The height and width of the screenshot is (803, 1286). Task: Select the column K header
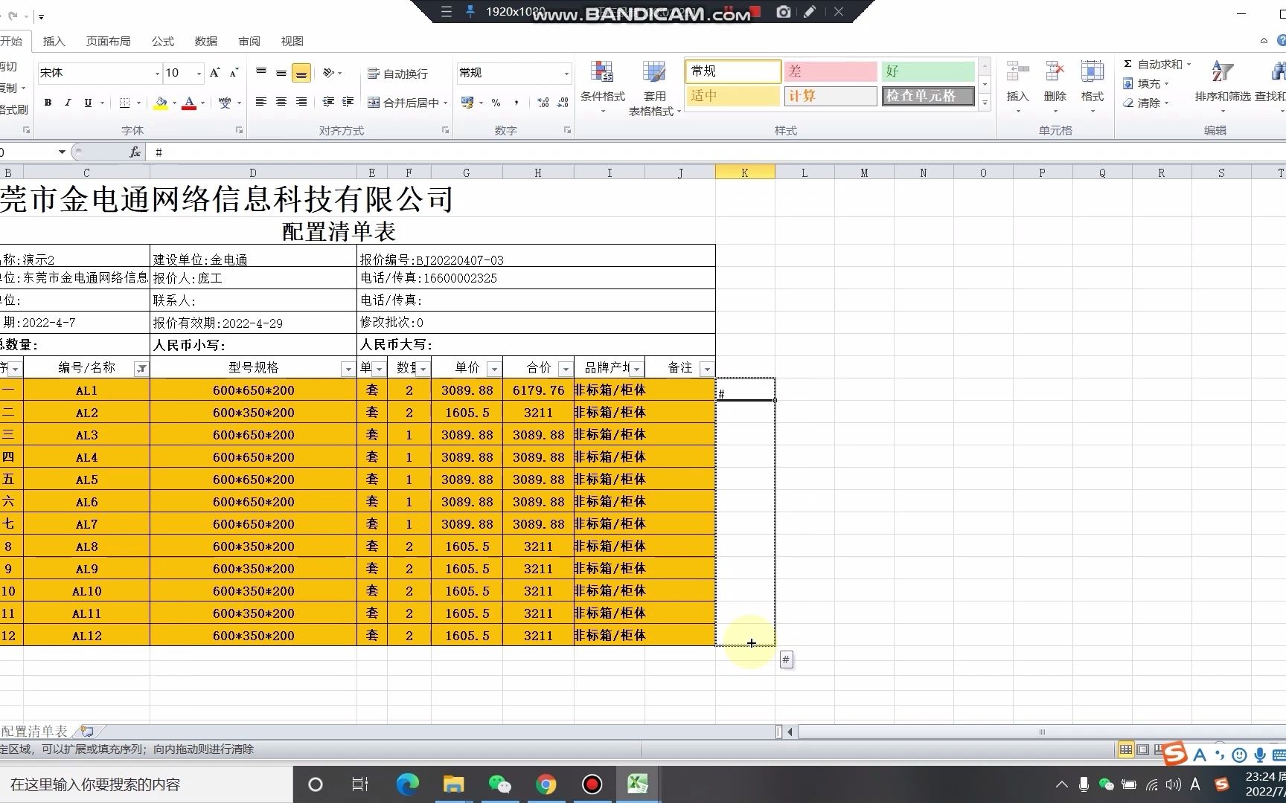pos(745,173)
